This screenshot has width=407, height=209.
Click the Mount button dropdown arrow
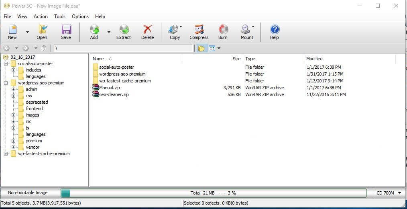[x=253, y=27]
